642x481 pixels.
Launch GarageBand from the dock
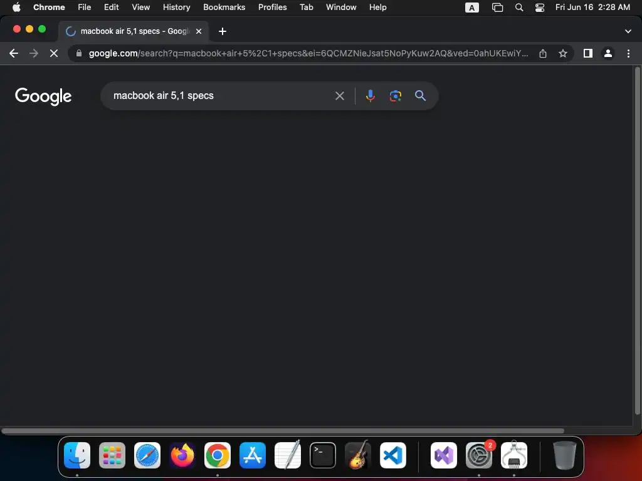[x=358, y=455]
